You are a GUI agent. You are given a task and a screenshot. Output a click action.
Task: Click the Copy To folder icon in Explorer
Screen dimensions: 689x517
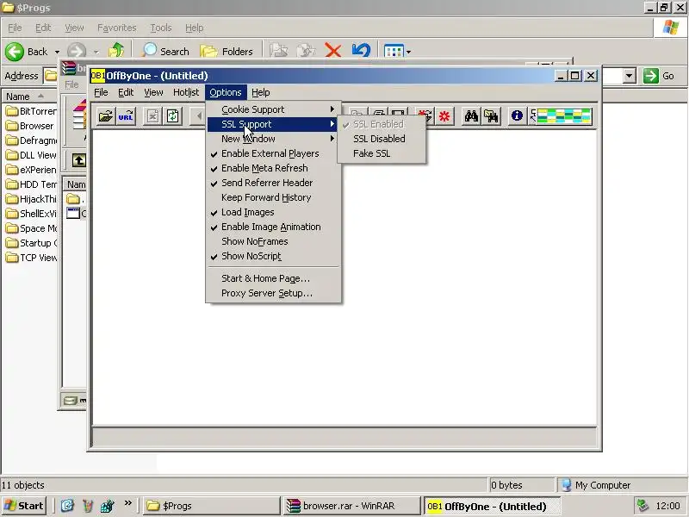click(x=306, y=51)
